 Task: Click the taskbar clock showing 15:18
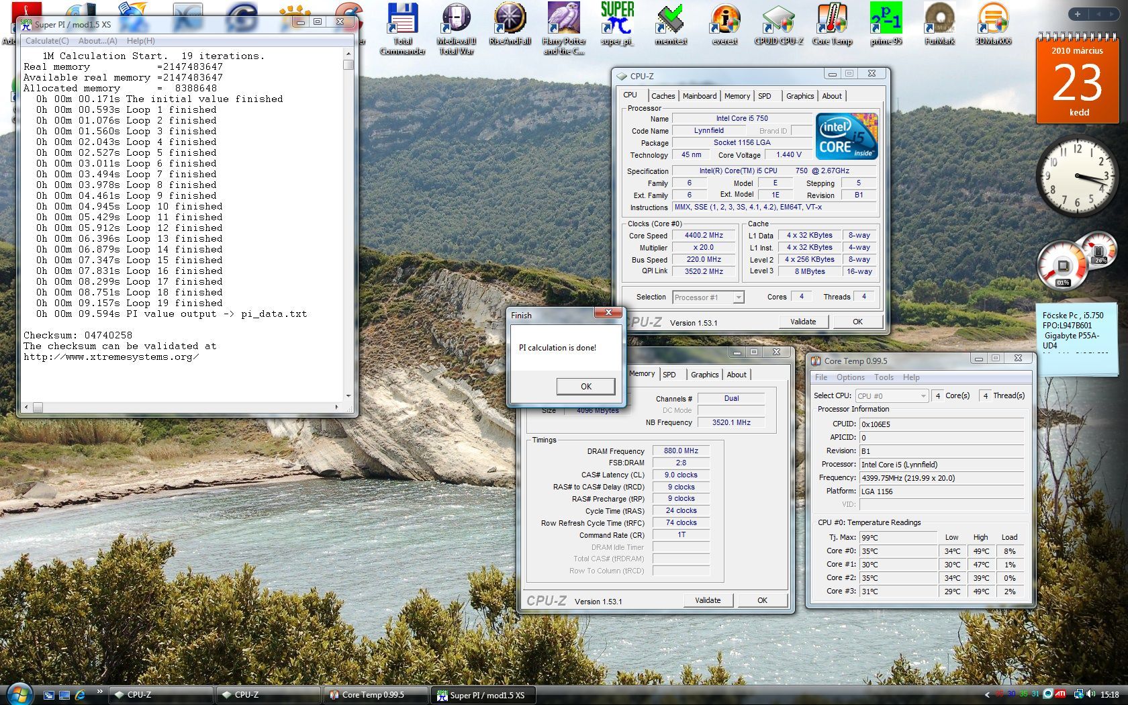tap(1110, 695)
